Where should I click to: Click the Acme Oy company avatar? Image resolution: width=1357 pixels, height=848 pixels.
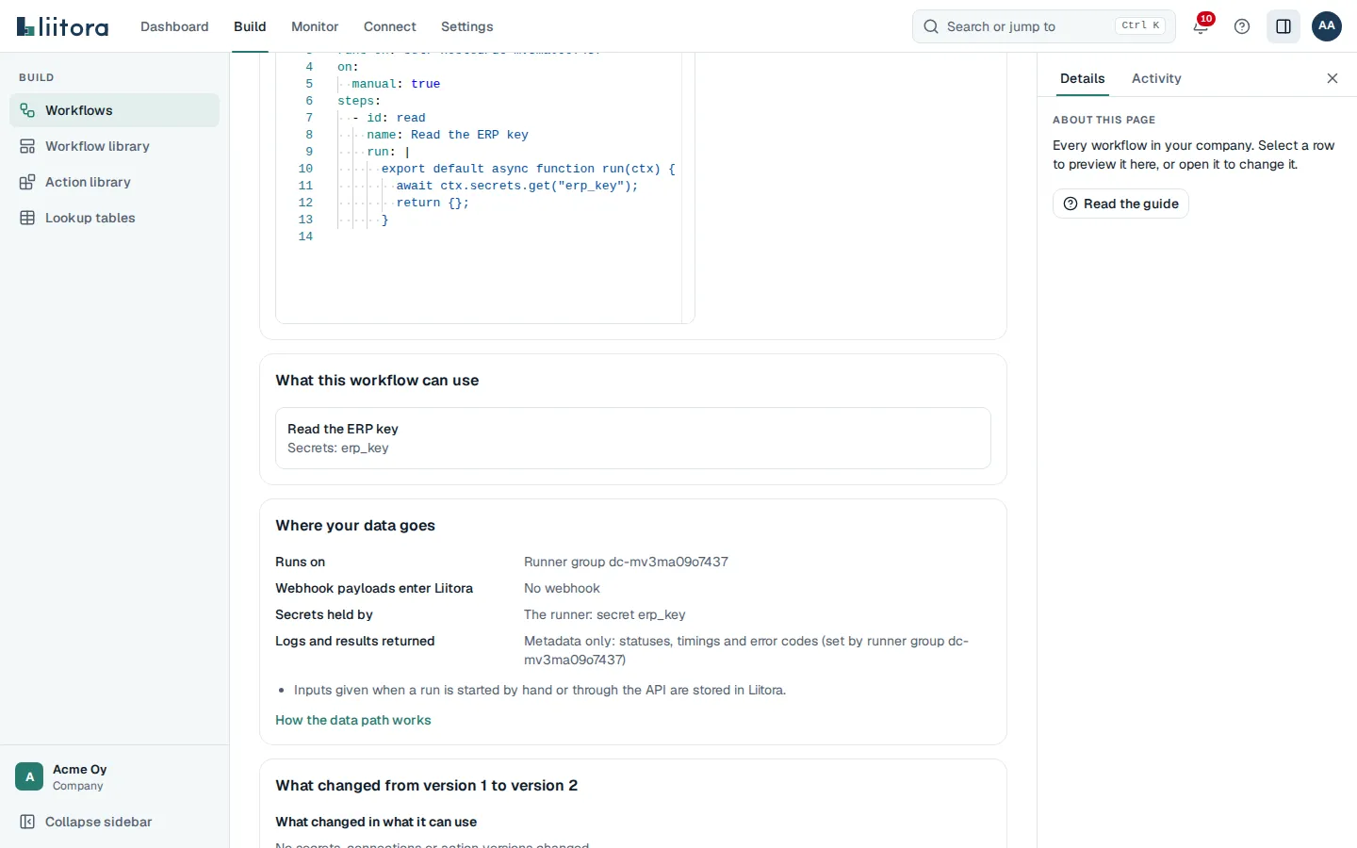click(x=29, y=776)
